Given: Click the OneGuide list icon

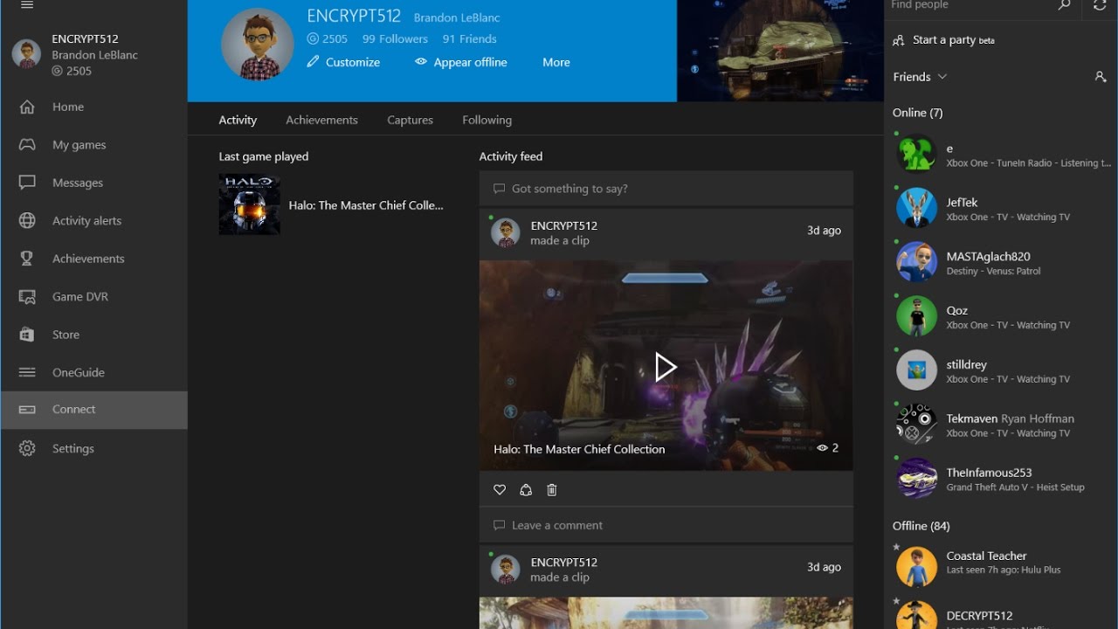Looking at the screenshot, I should coord(27,372).
